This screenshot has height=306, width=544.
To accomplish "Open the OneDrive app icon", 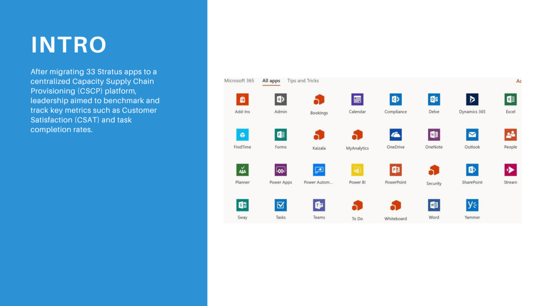I will [x=395, y=135].
